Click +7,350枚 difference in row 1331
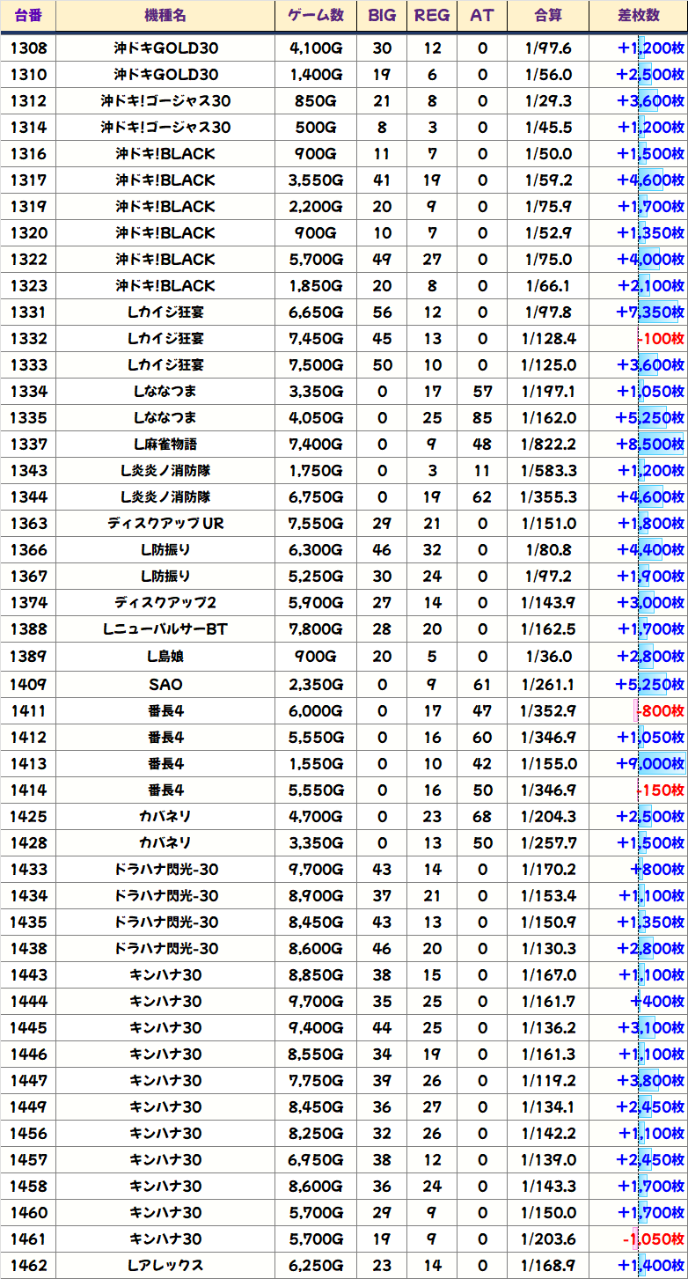Screen dimensions: 688x1279 pos(650,312)
